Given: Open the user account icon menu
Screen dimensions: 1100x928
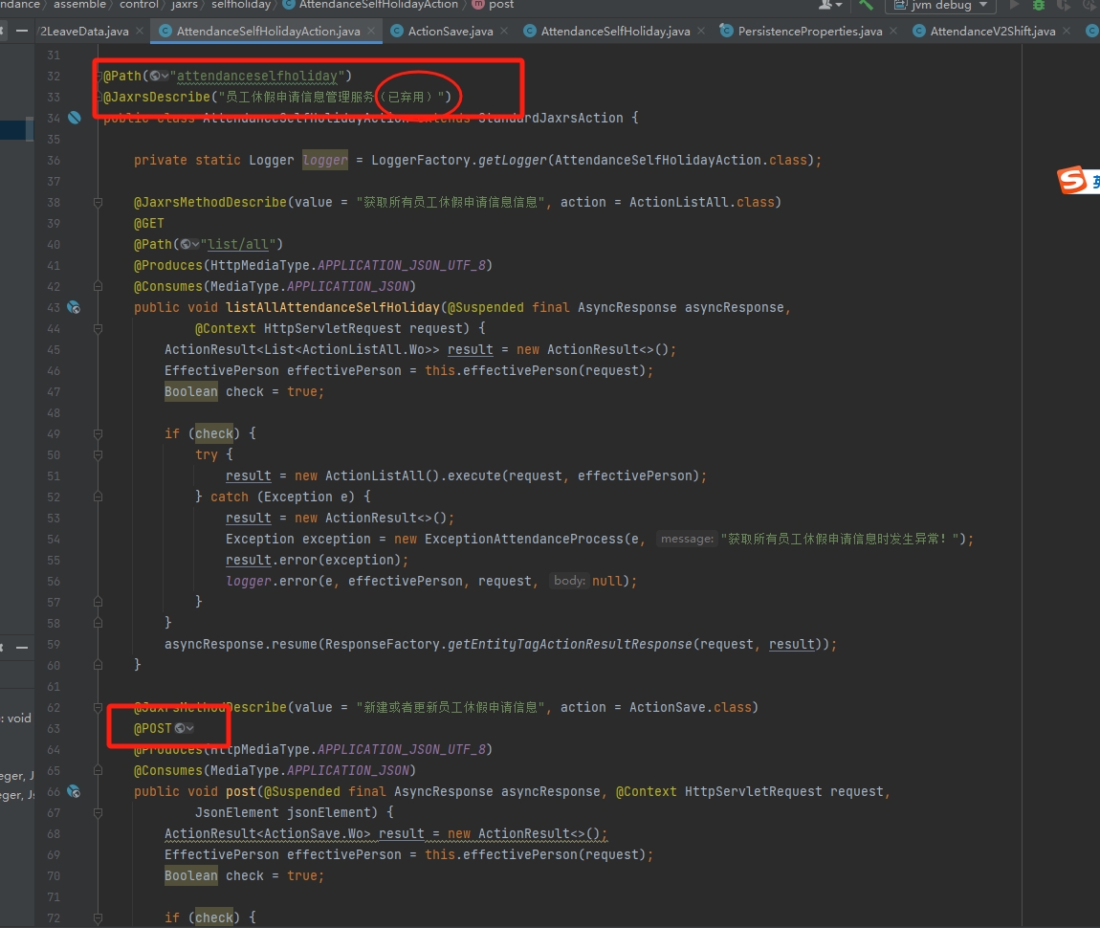Looking at the screenshot, I should [829, 5].
